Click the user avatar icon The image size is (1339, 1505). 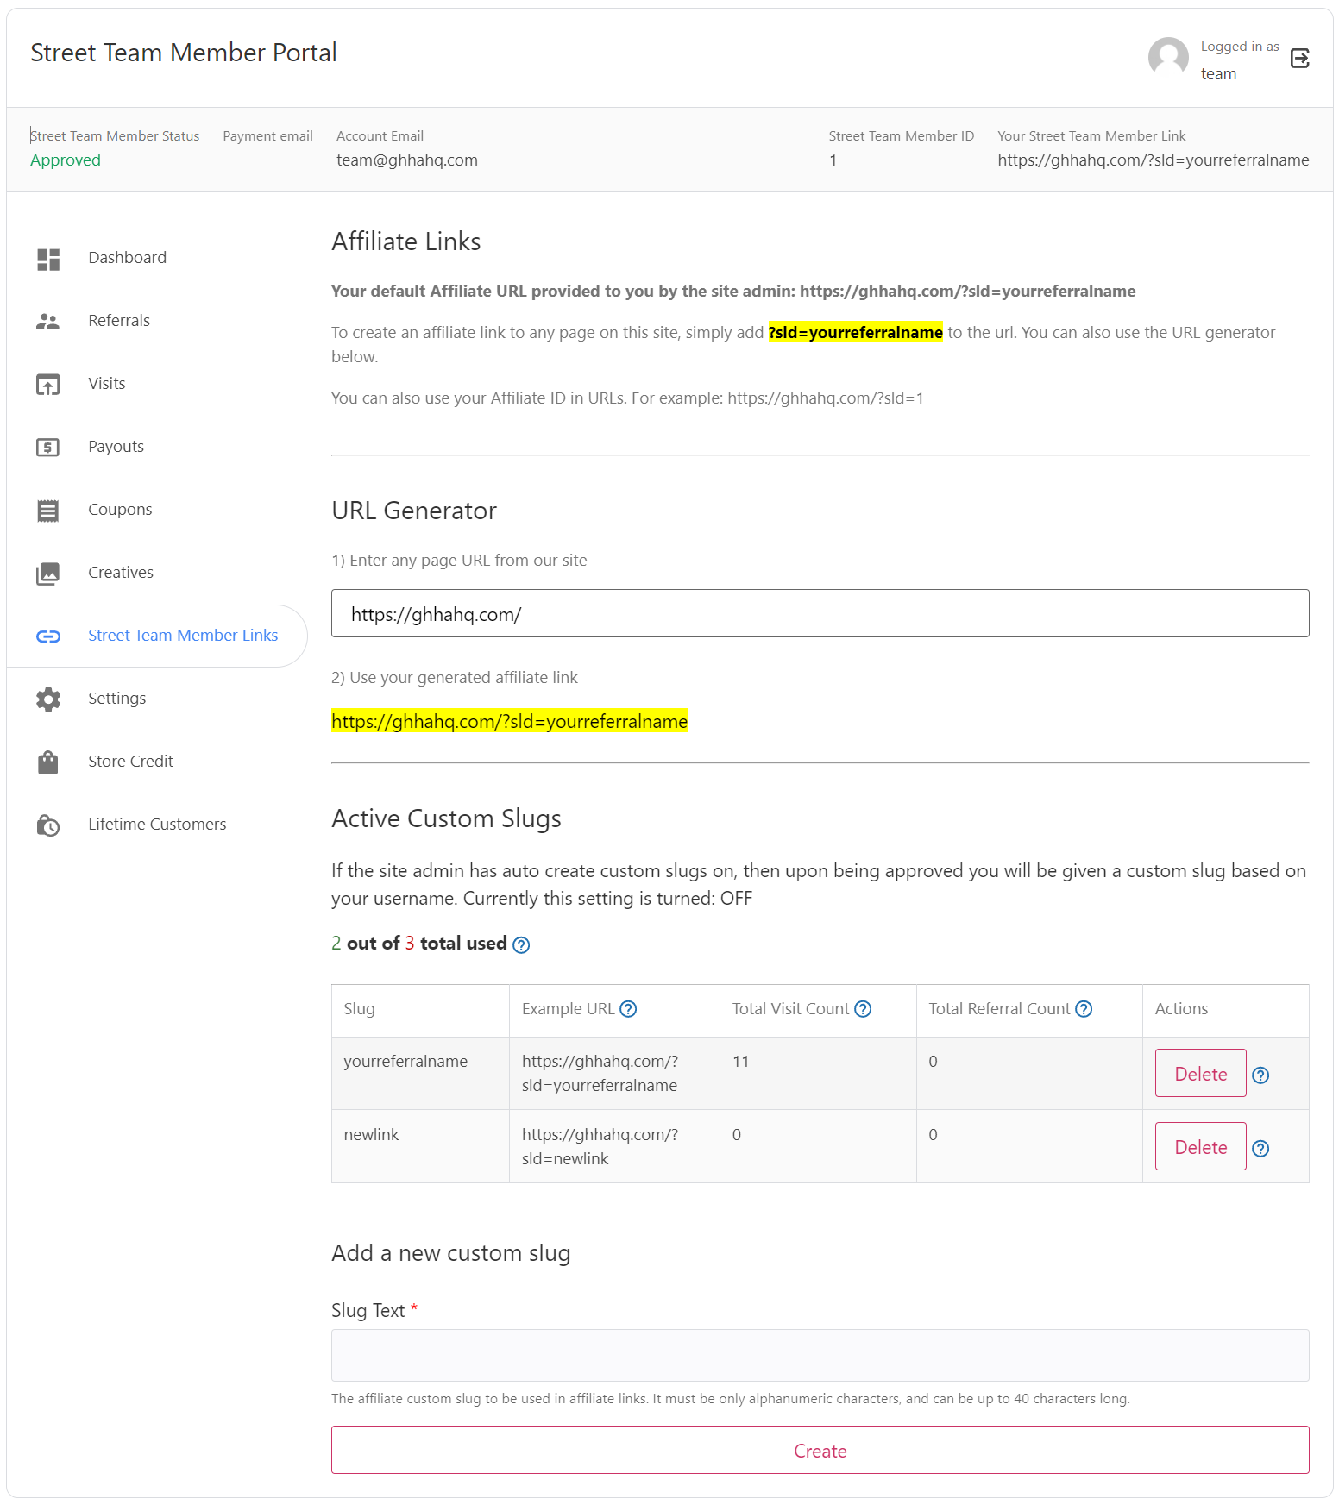[1168, 58]
